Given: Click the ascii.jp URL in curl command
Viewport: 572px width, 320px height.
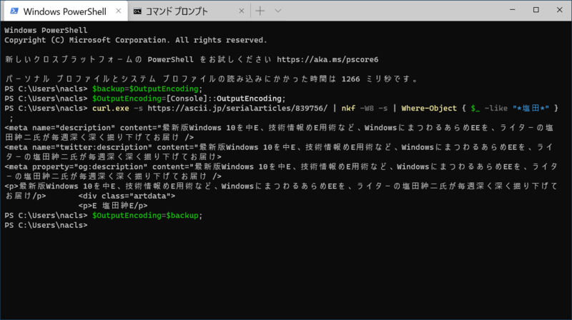Looking at the screenshot, I should pos(237,109).
